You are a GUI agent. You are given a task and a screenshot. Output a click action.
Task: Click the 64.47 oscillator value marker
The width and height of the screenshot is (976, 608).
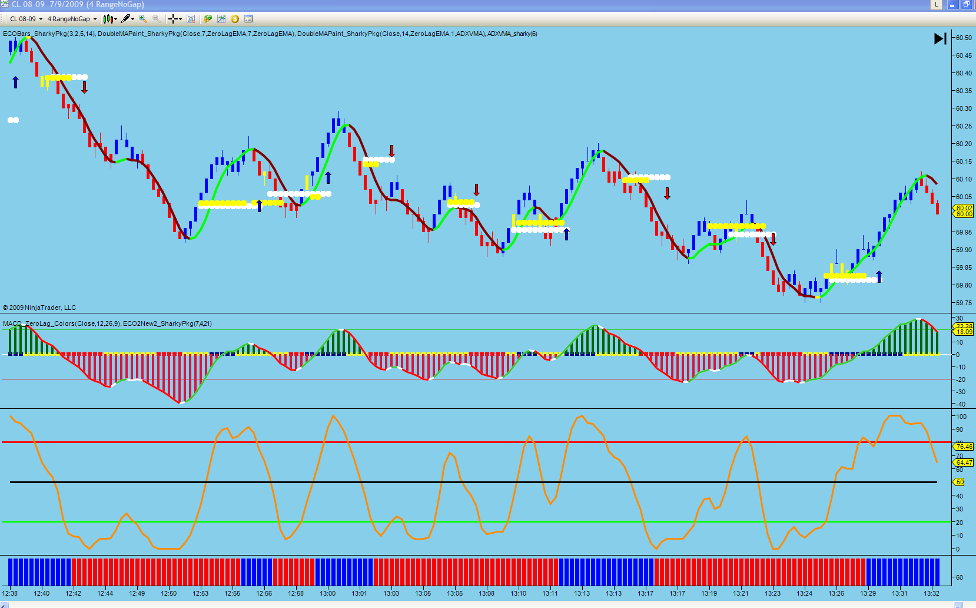click(964, 462)
